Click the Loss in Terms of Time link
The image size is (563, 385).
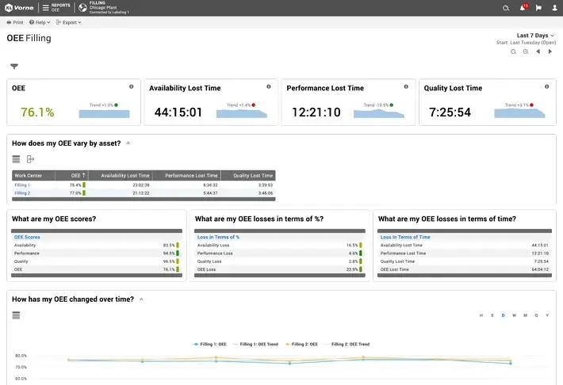coord(405,237)
